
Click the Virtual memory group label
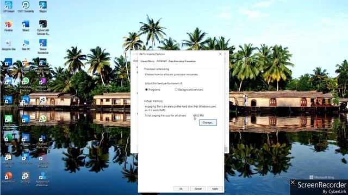(153, 101)
